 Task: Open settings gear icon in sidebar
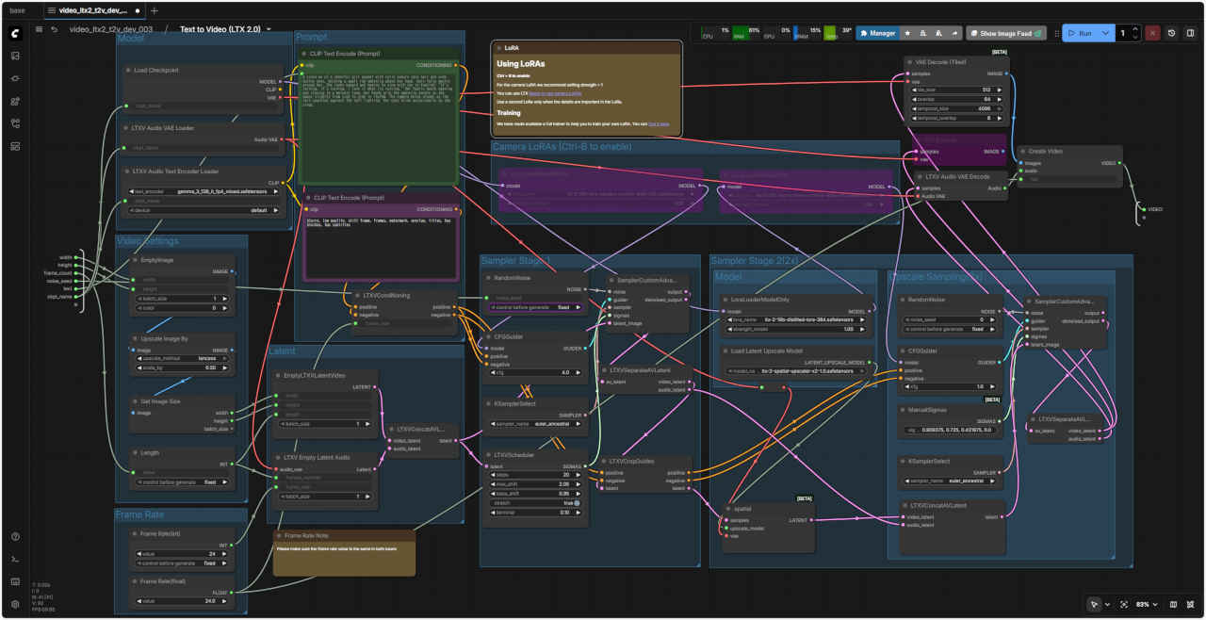click(x=15, y=604)
